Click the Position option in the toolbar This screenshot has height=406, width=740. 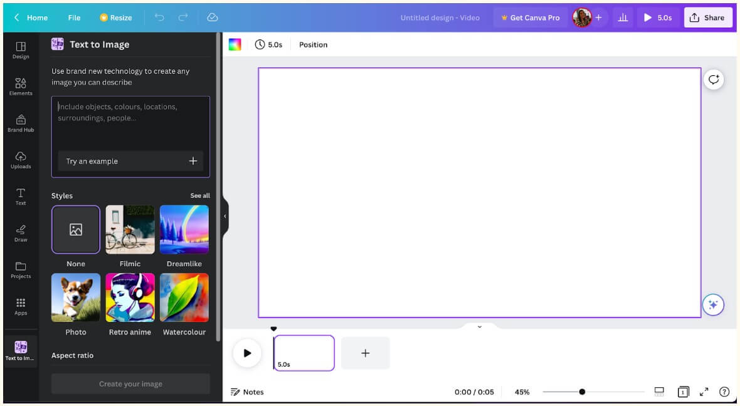(x=313, y=44)
